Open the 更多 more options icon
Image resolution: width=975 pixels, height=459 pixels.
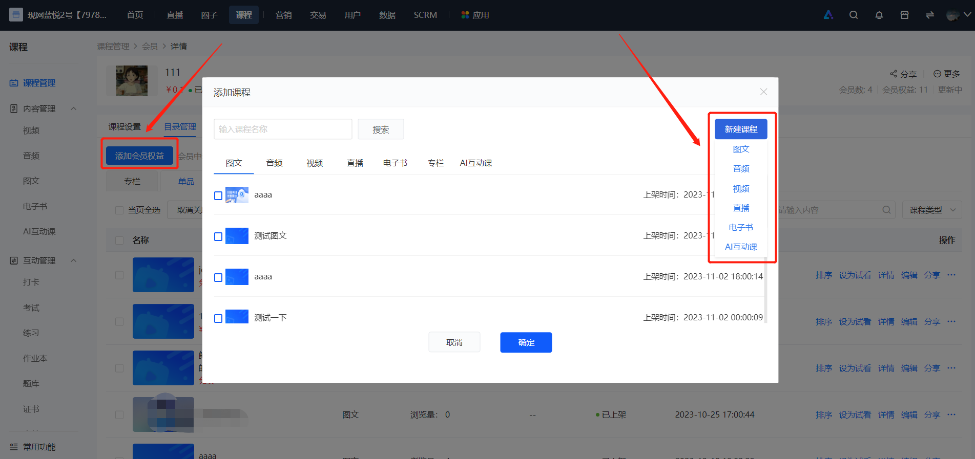(x=937, y=74)
